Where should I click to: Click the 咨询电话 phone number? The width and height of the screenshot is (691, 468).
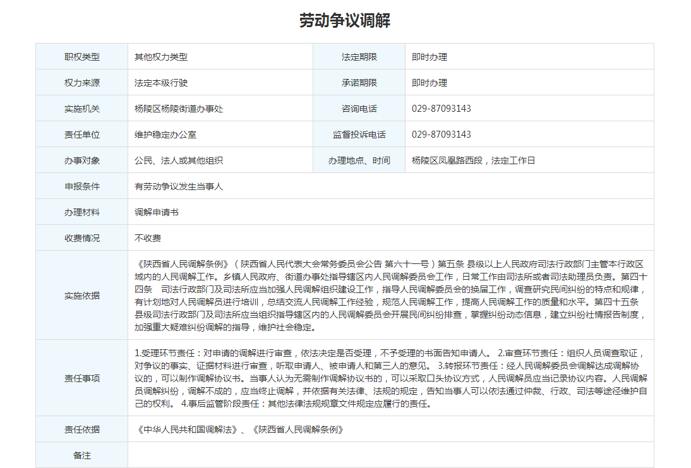(442, 109)
